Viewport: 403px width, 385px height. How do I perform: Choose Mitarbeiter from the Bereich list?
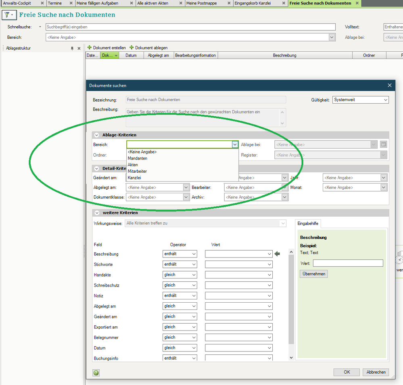pos(182,171)
